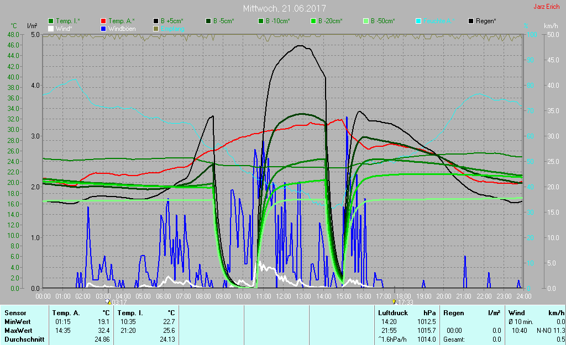Click the pressure trend '^1.6hPa/h'
The width and height of the screenshot is (566, 345).
coord(392,339)
